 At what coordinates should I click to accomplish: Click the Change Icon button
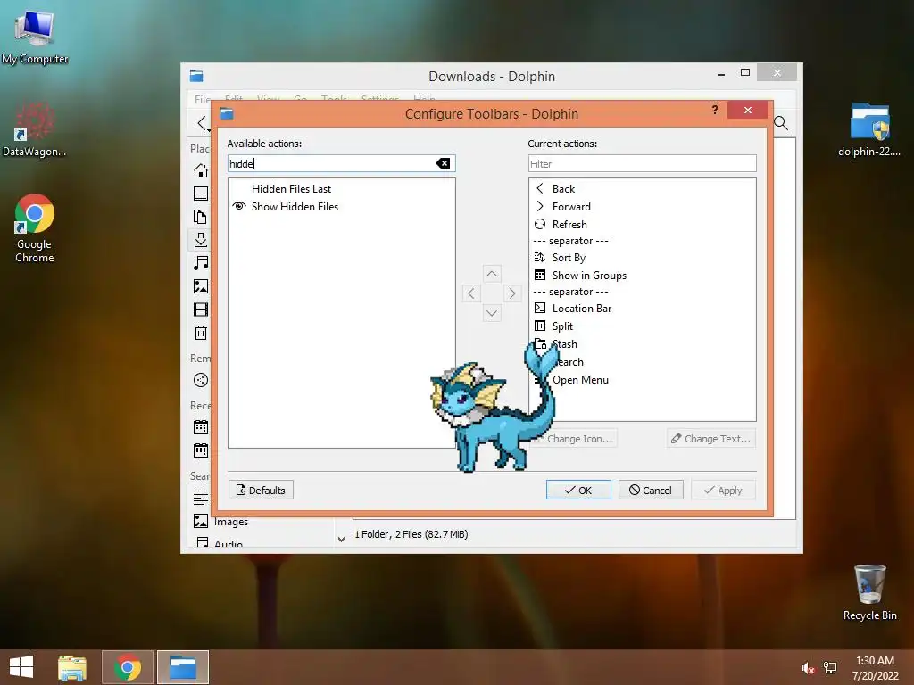[577, 439]
